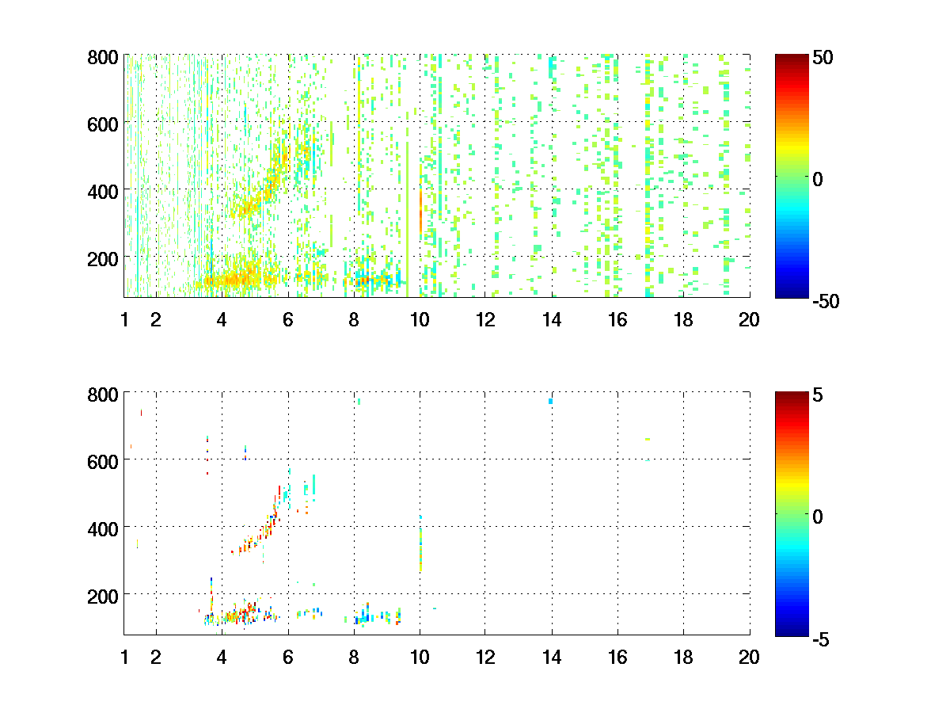Screen dimensions: 950x713
Task: Click x-tick '1' under the lower heatmap
Action: 124,657
